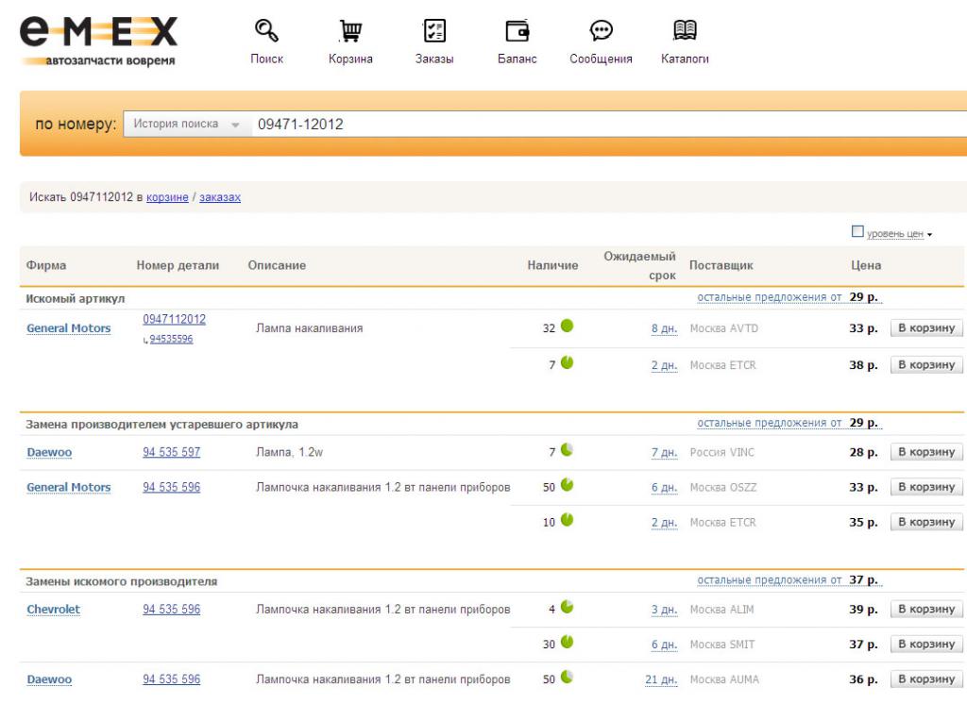Sort by the Цена column header
967x704 pixels.
click(x=866, y=266)
